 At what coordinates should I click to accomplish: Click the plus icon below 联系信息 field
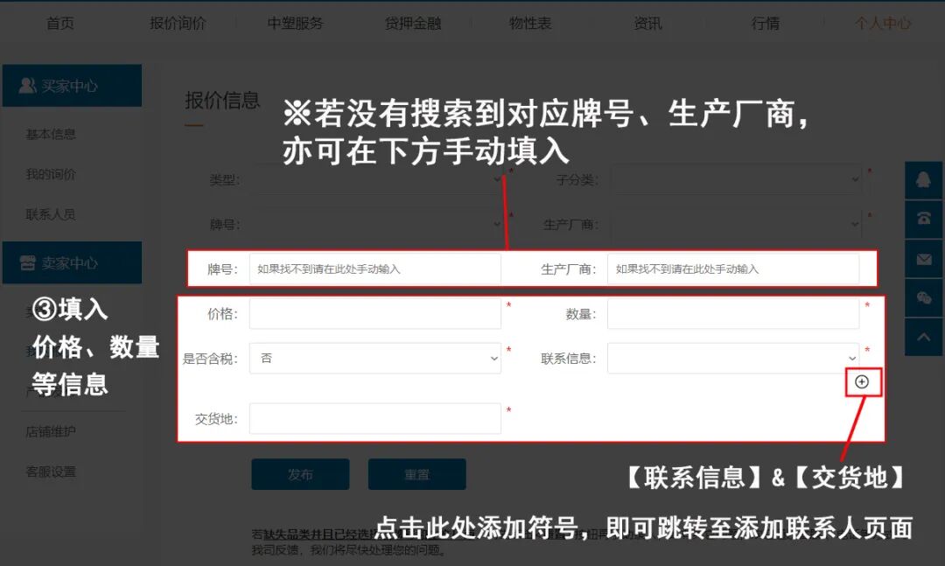coord(863,382)
